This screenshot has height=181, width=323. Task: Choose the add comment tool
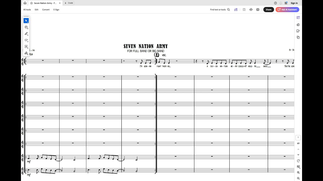coord(26,27)
